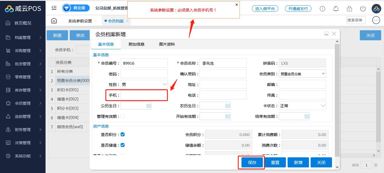
Task: Switch to the 附加信息 tab
Action: (137, 44)
